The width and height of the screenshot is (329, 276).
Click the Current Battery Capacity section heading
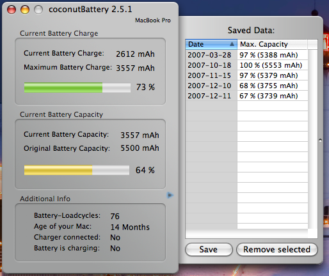(x=61, y=114)
